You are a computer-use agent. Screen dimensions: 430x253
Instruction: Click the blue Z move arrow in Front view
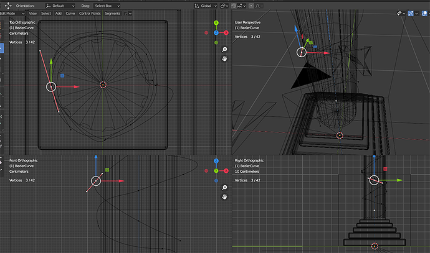point(96,157)
